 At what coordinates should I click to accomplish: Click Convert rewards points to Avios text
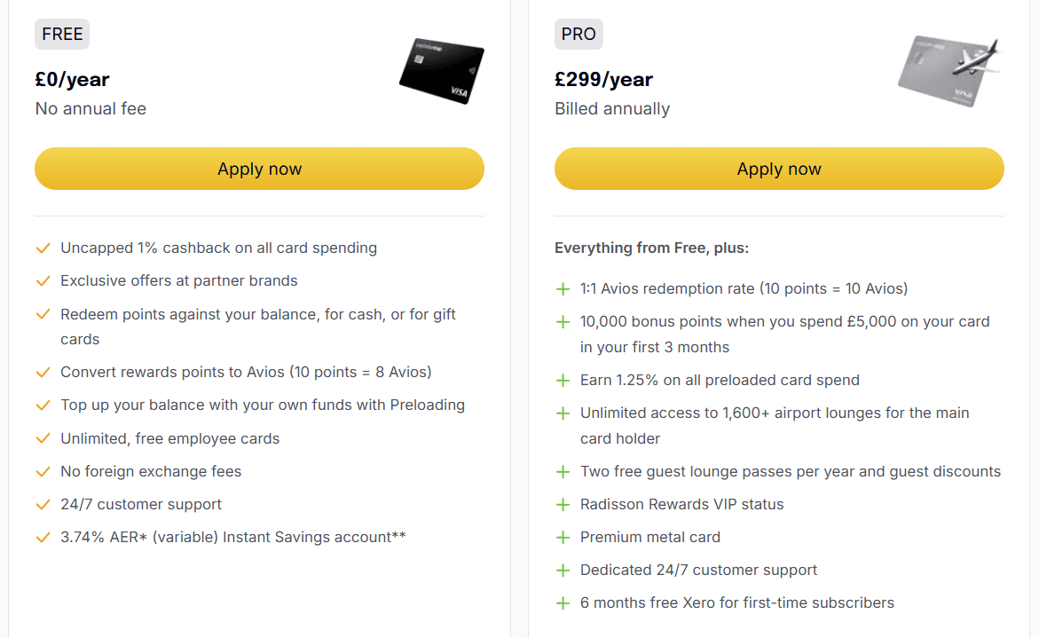pyautogui.click(x=246, y=373)
